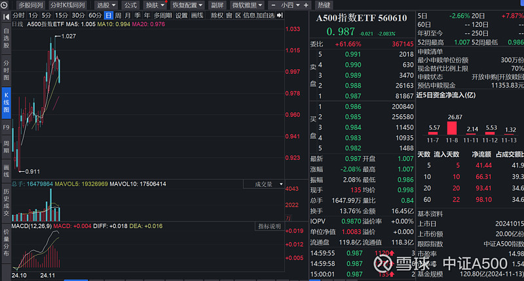Click the MACD(12,26,9) indicator label

click(x=31, y=226)
